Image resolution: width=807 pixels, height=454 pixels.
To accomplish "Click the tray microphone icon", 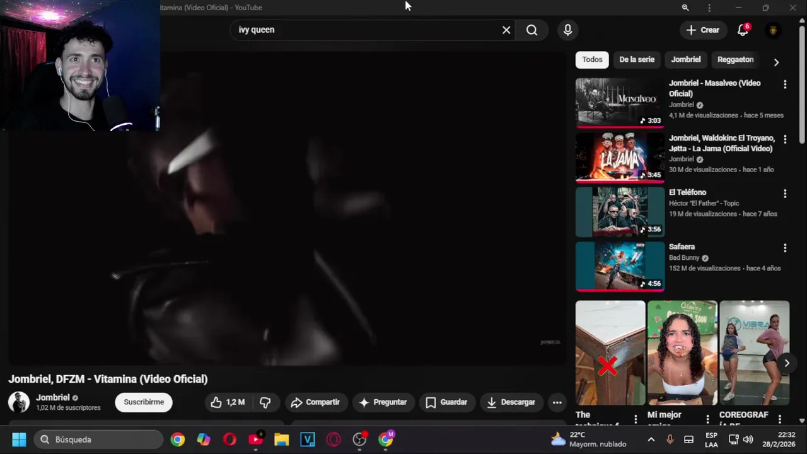I will (x=670, y=439).
